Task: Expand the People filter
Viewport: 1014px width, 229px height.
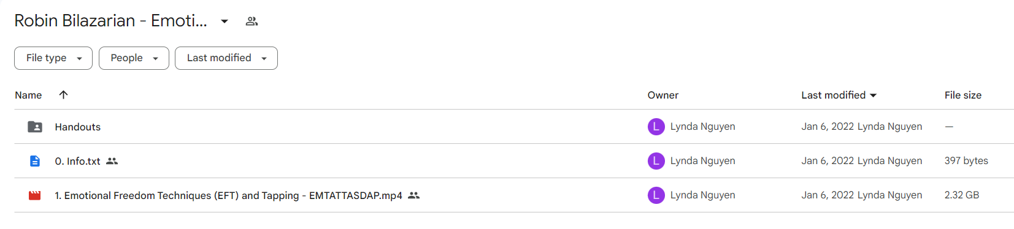Action: 134,58
